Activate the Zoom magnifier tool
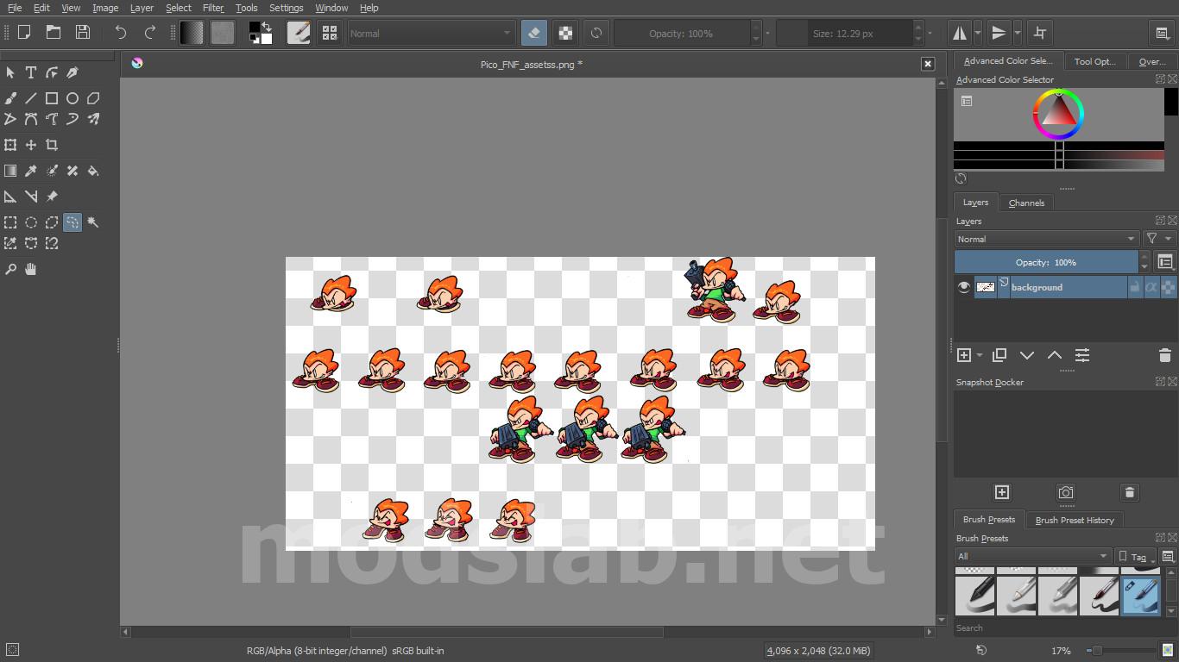The width and height of the screenshot is (1179, 662). pyautogui.click(x=10, y=269)
